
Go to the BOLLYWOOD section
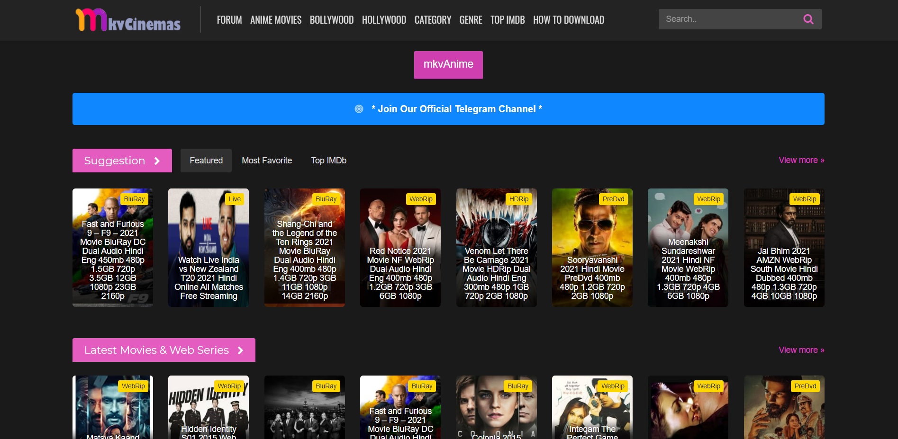point(332,20)
